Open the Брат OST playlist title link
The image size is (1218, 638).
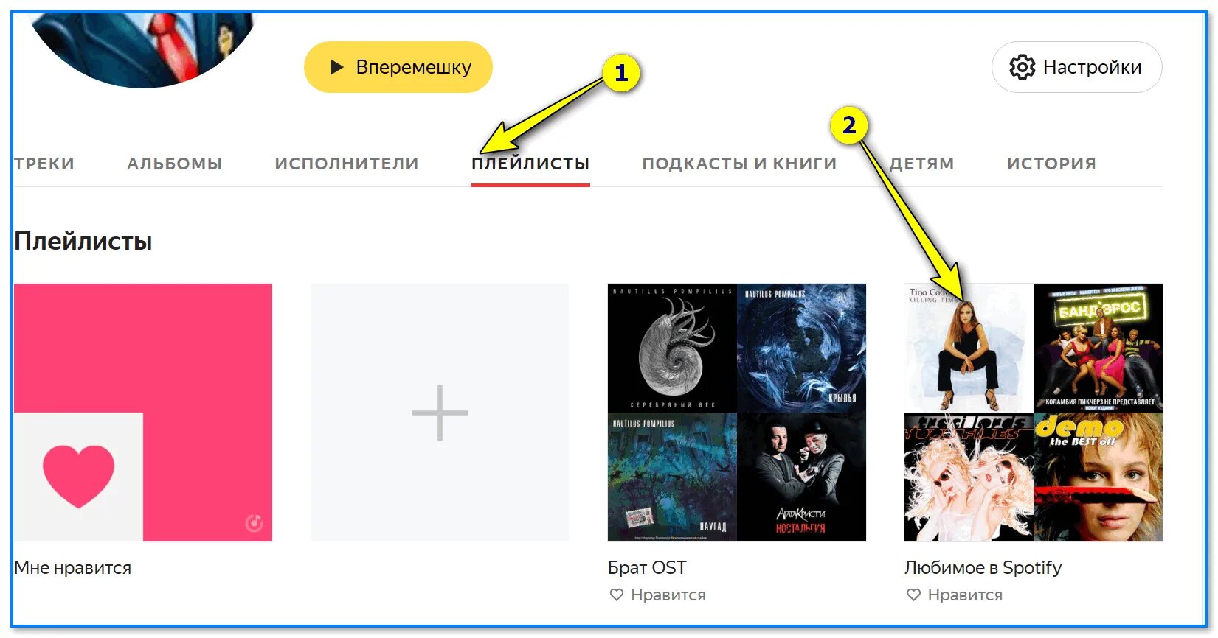[647, 568]
